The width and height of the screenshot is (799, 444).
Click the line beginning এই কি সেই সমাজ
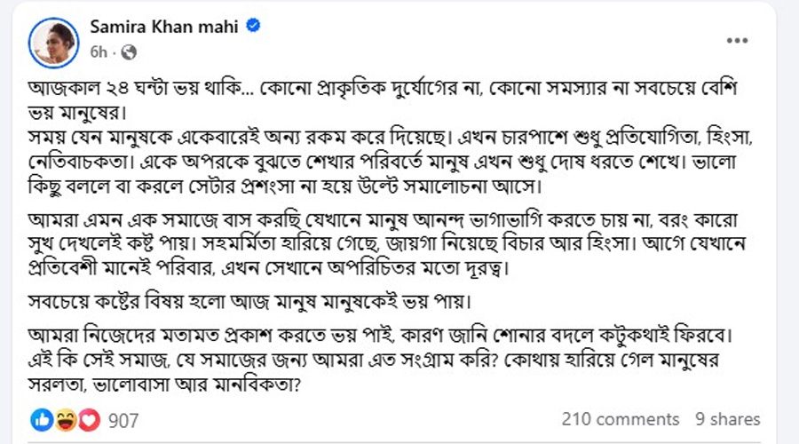(374, 360)
